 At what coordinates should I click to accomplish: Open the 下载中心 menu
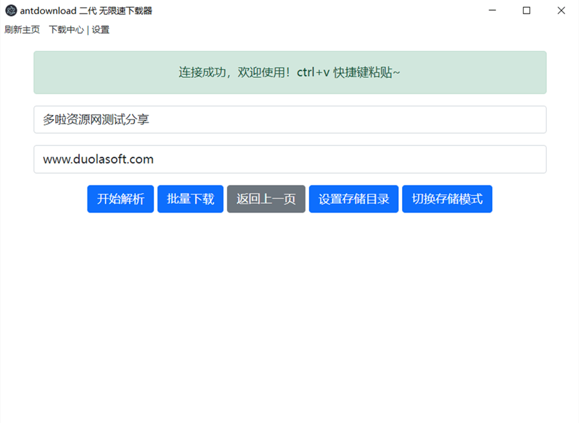pos(66,30)
